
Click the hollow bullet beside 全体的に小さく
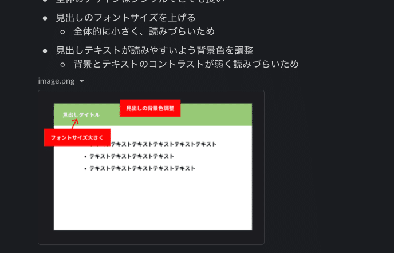click(x=62, y=32)
